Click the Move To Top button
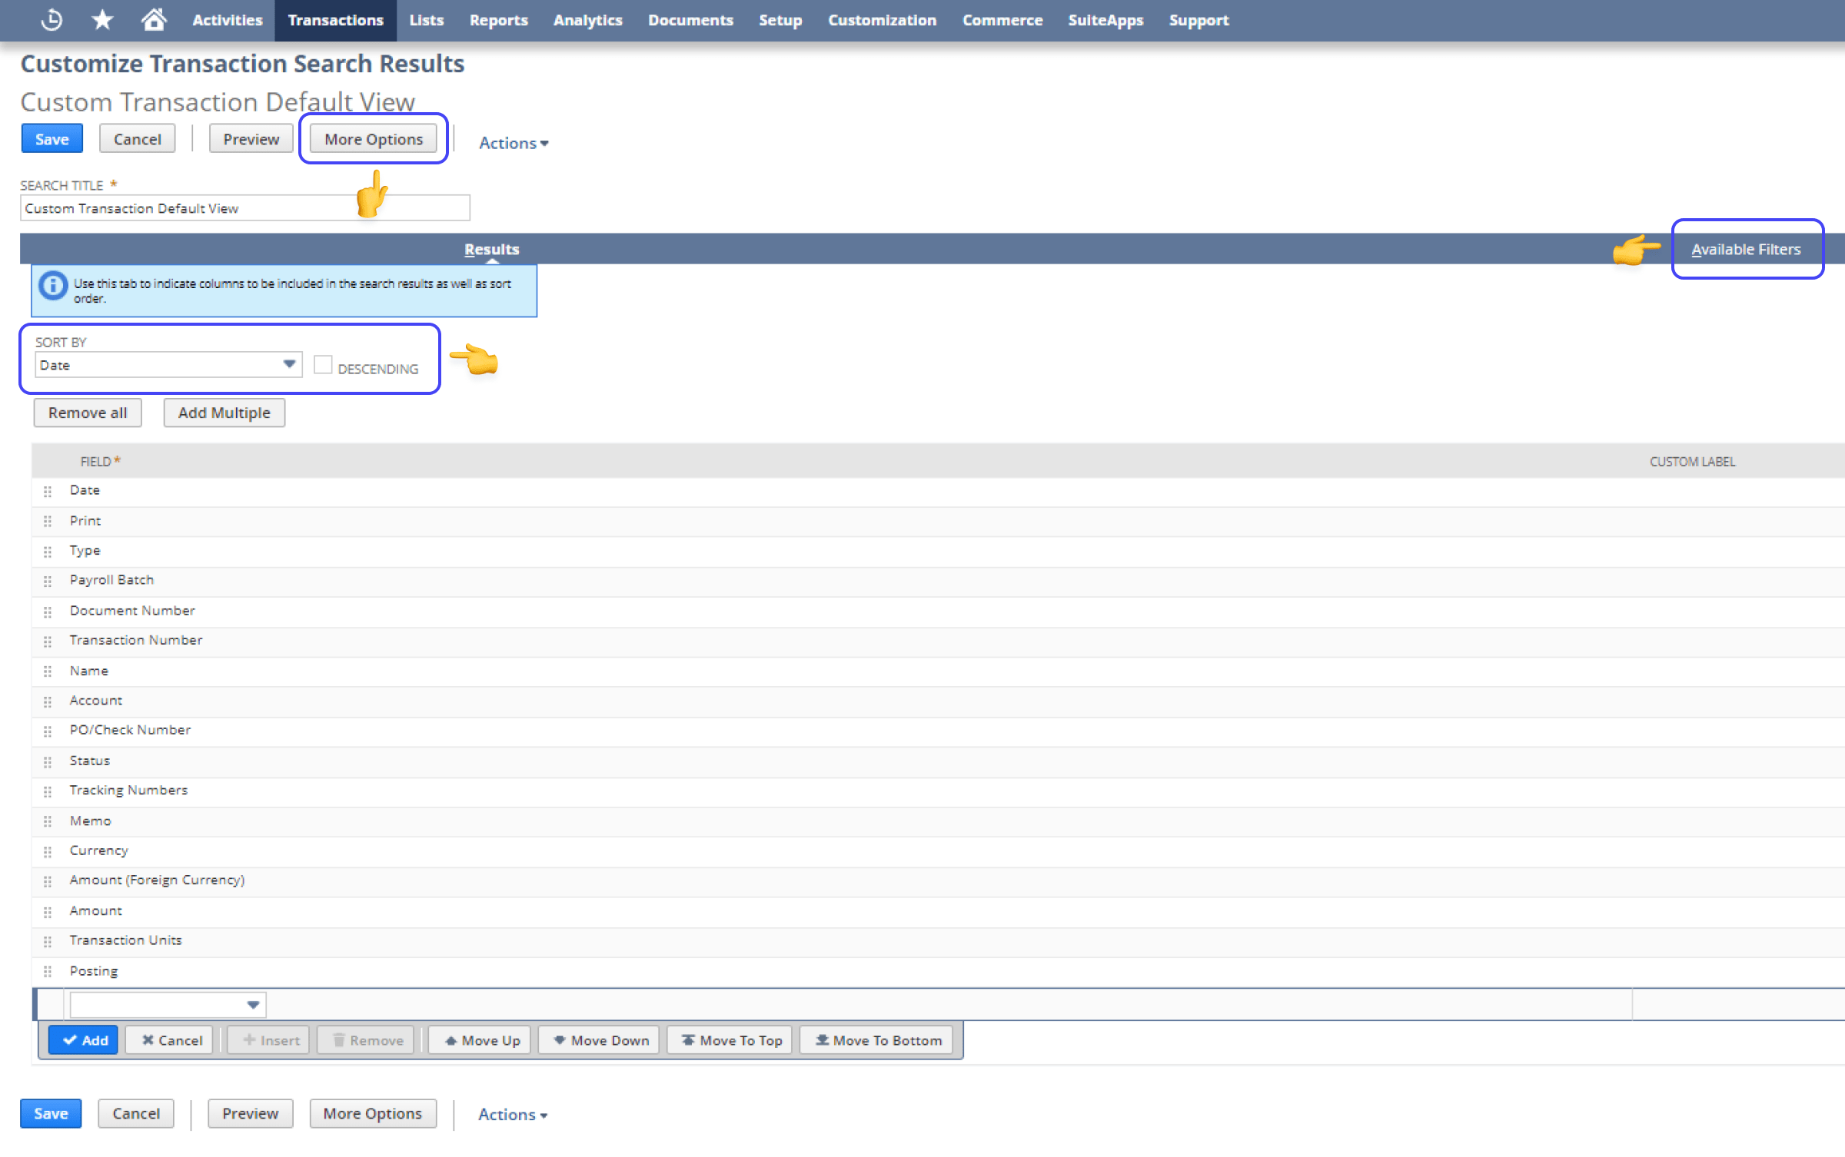The image size is (1845, 1157). point(732,1041)
